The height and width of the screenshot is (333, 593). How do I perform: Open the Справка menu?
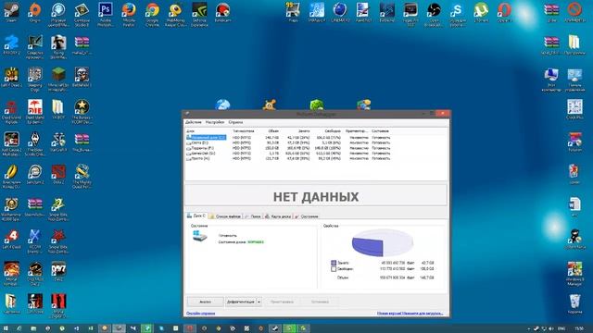click(x=235, y=122)
